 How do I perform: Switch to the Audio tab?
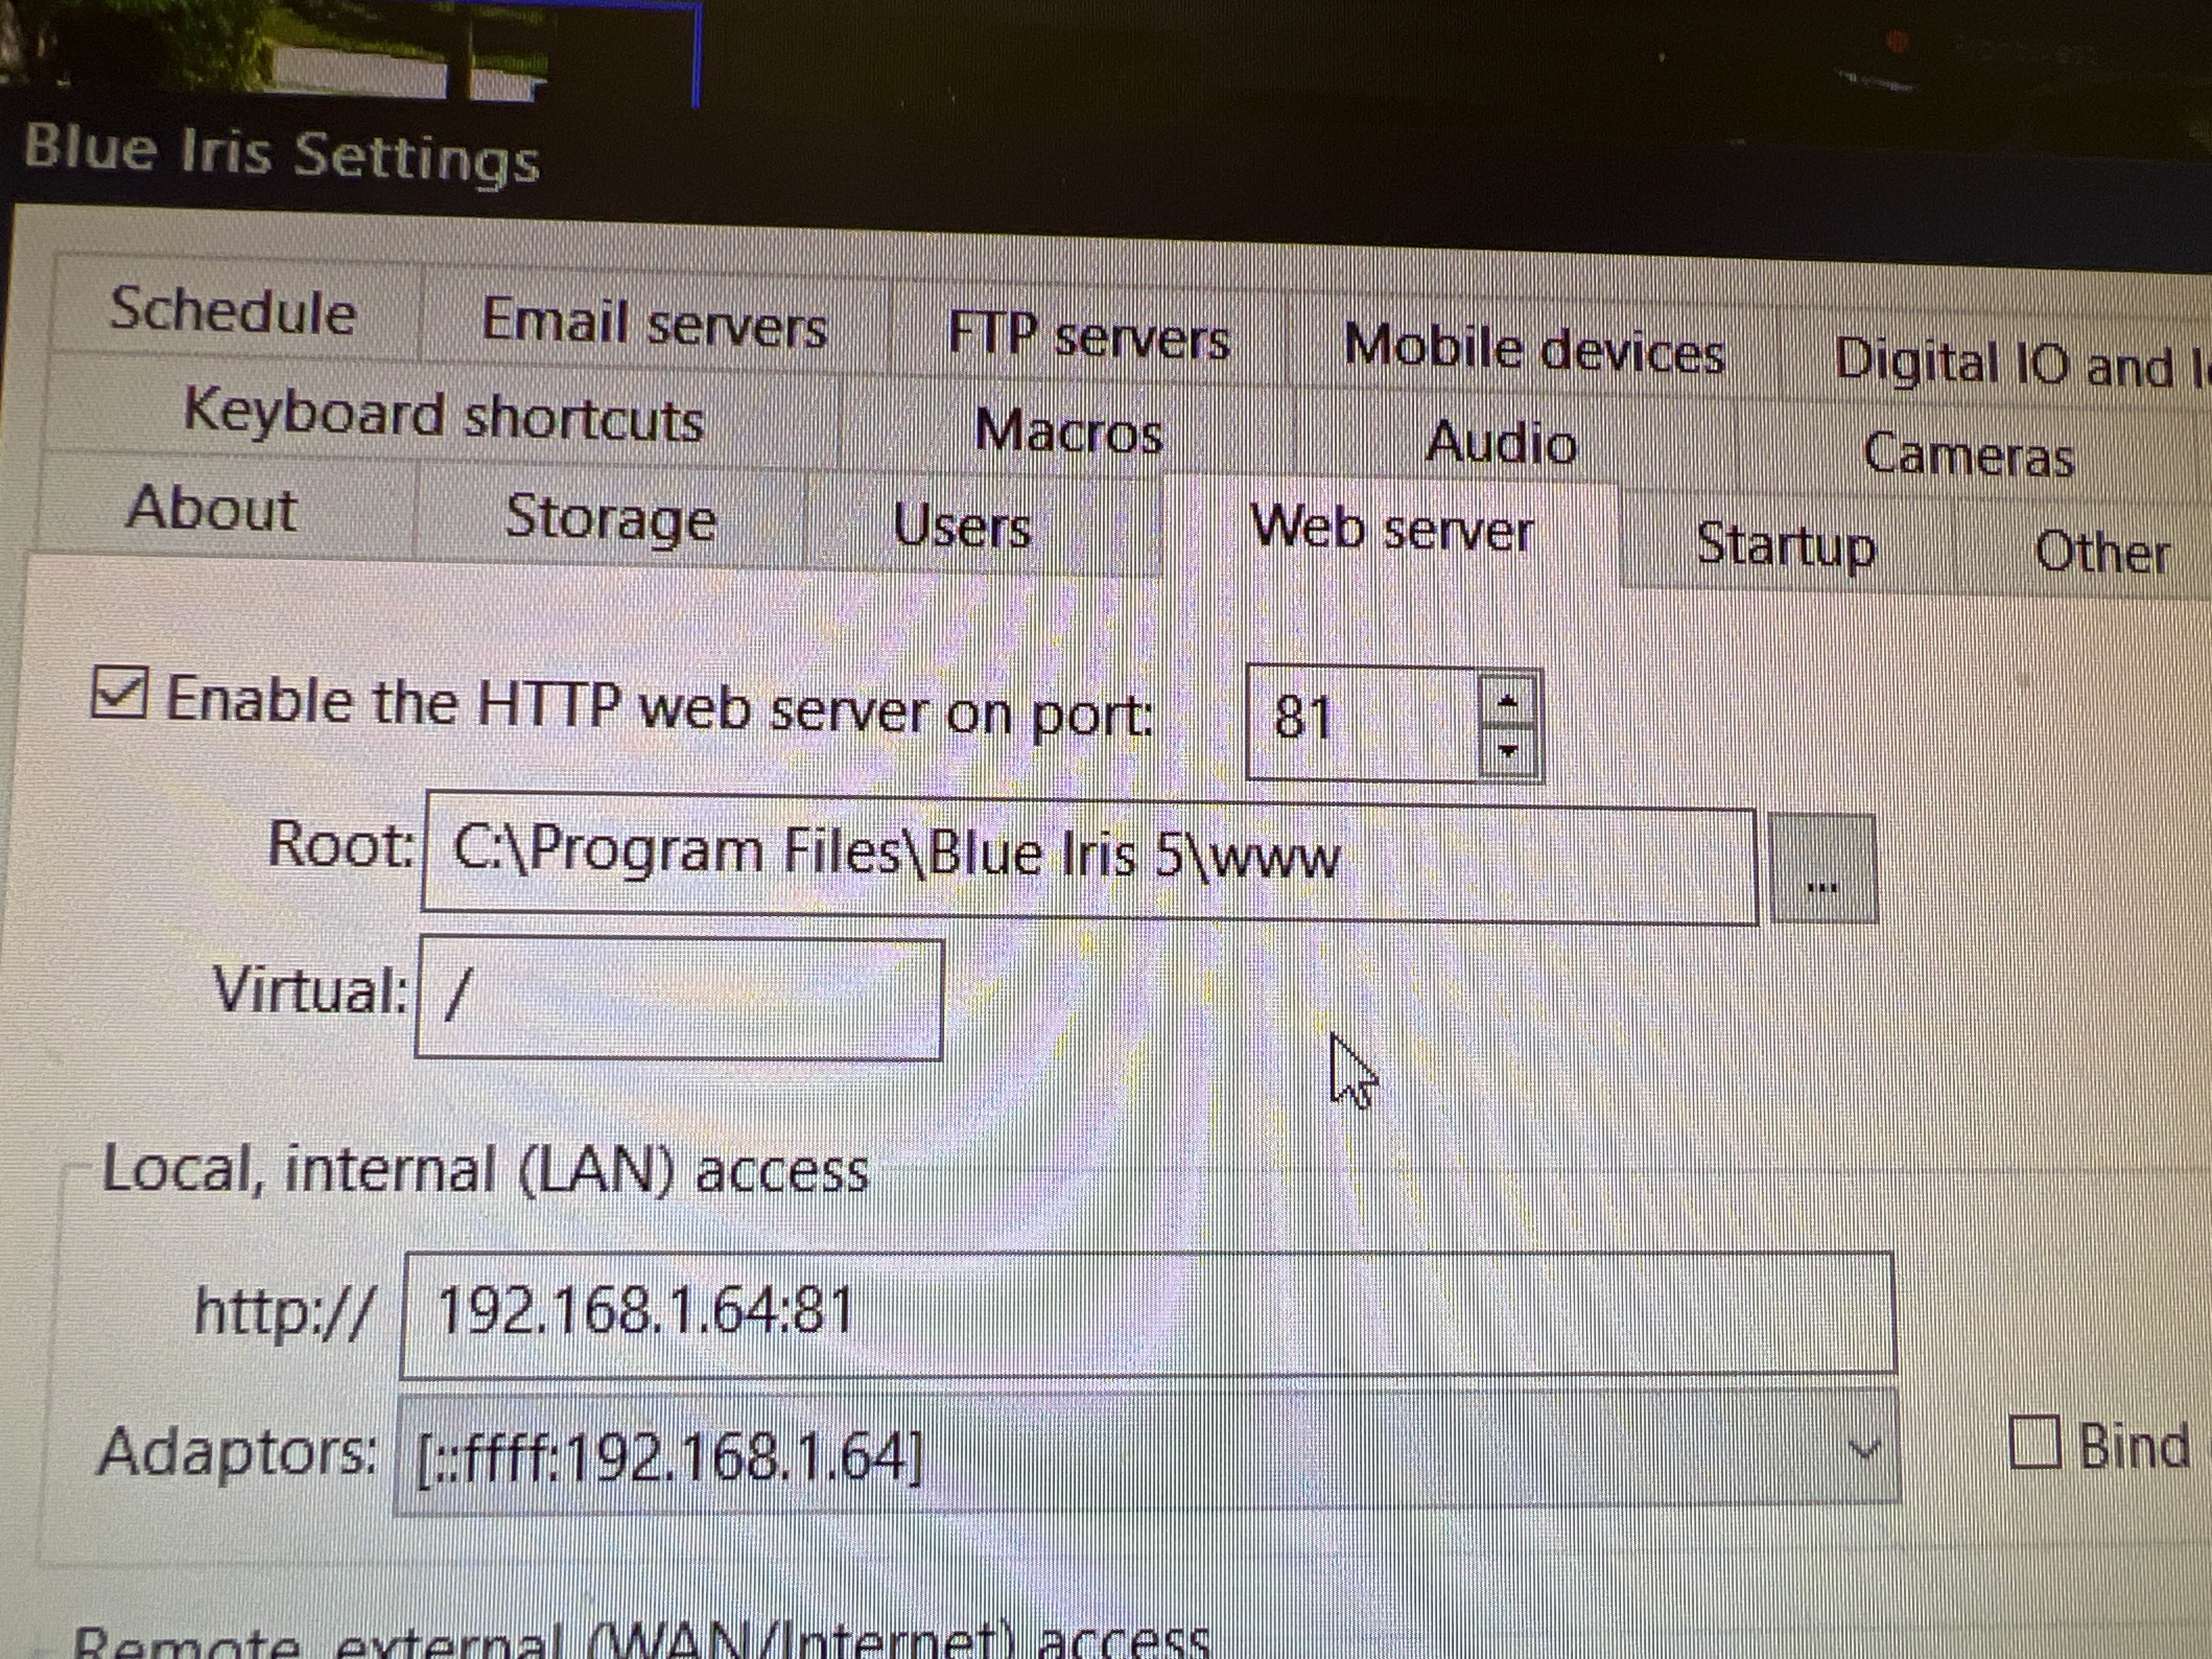coord(1501,442)
